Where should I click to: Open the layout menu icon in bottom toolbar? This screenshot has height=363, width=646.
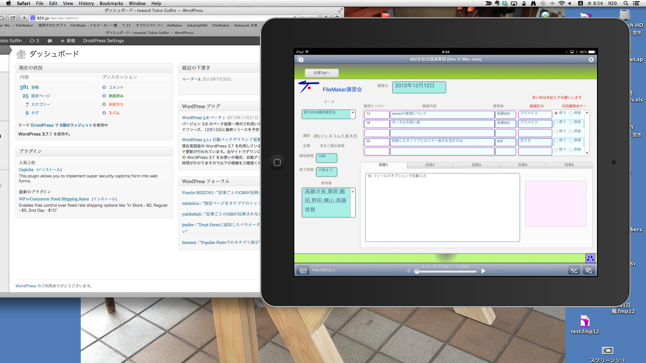tap(303, 271)
